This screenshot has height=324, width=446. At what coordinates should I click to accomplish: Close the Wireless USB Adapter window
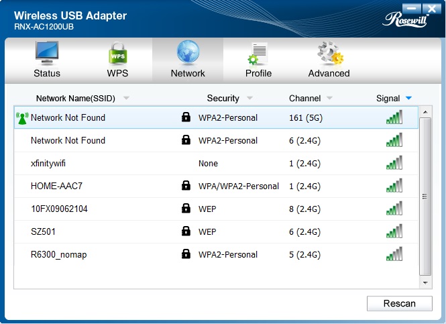[x=432, y=9]
